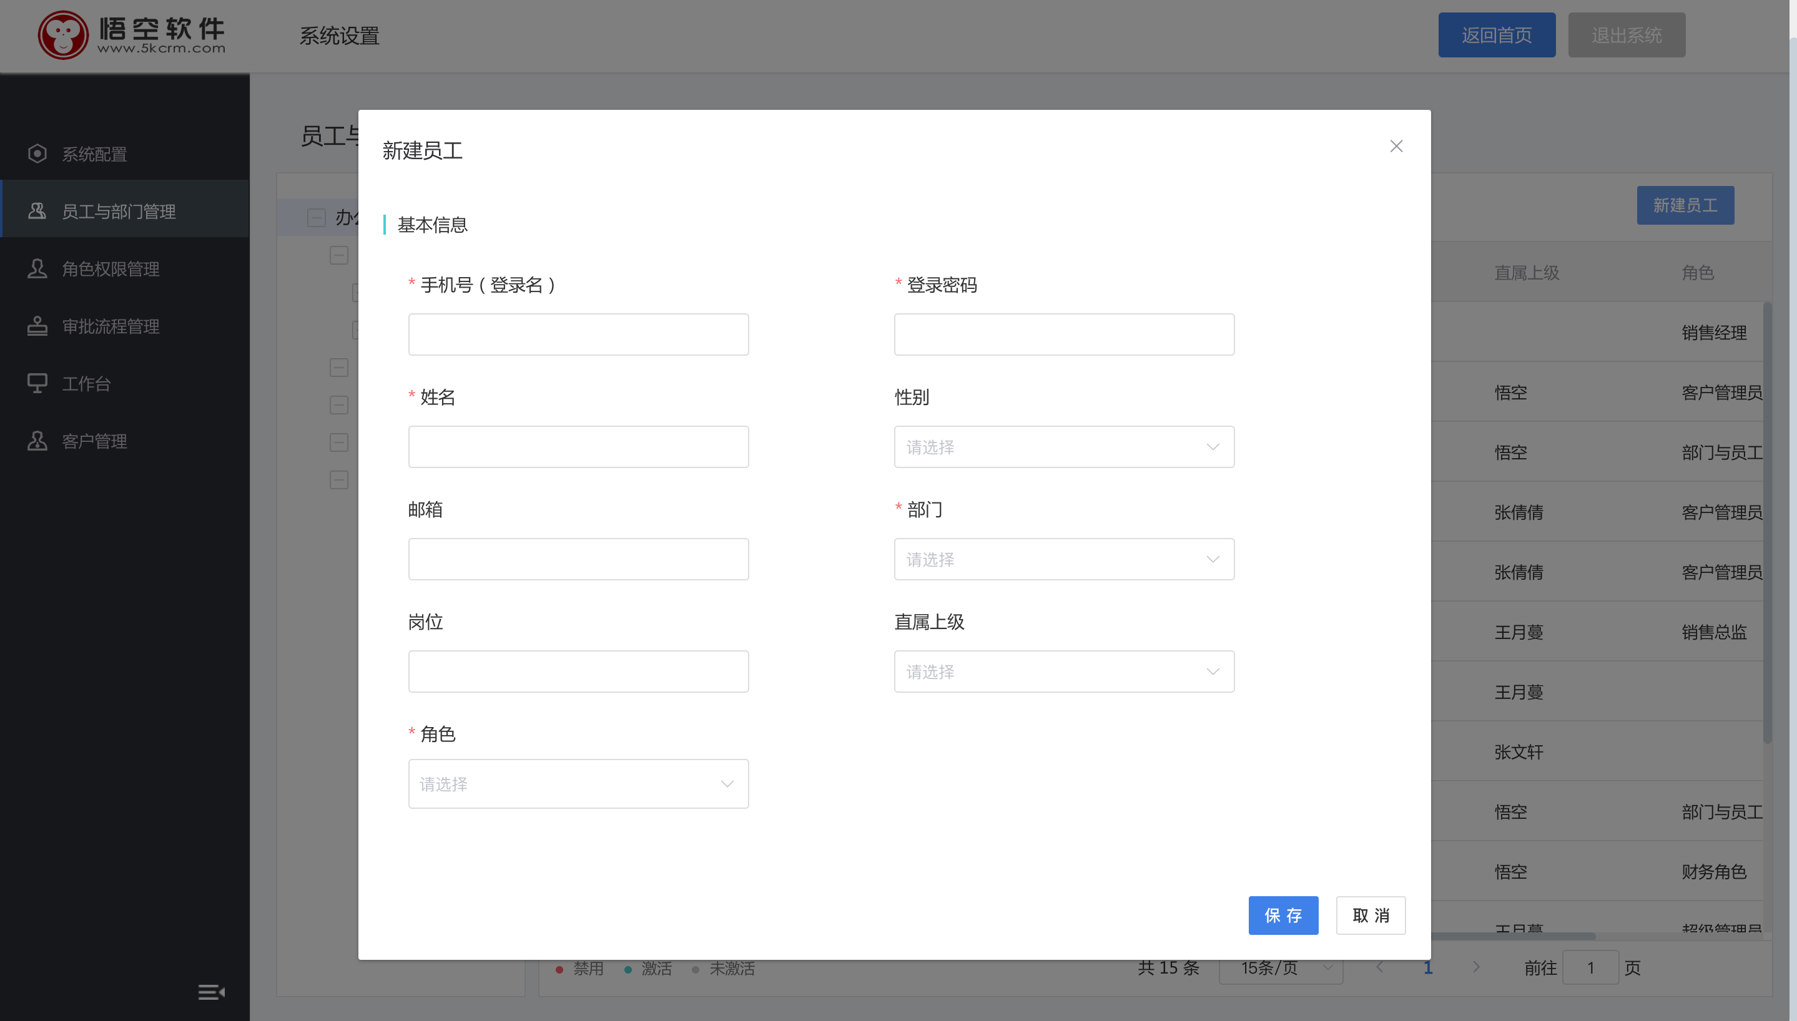Select 员工与部门管理 sidebar item

click(x=125, y=210)
